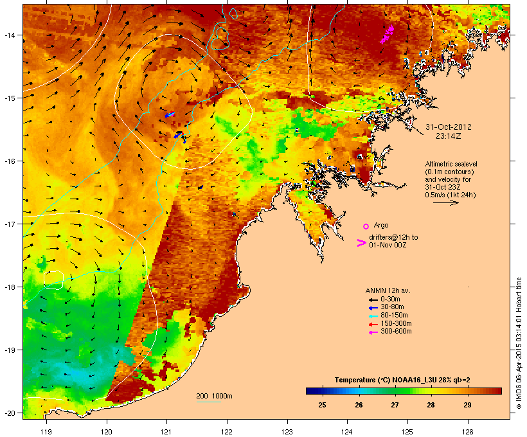527x437 pixels.
Task: Click the '23:14Z' time text
Action: [449, 136]
